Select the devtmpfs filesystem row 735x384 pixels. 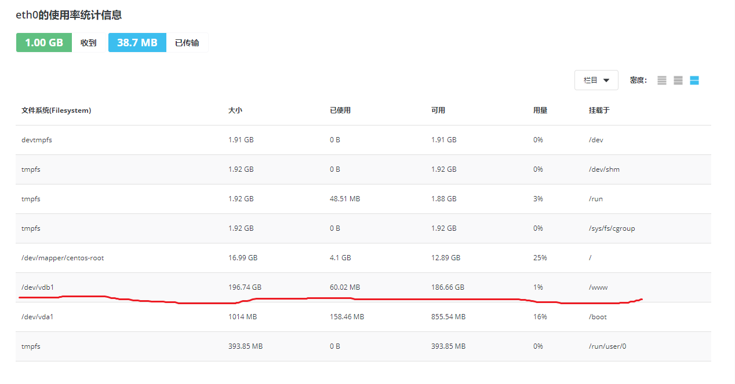(x=37, y=140)
